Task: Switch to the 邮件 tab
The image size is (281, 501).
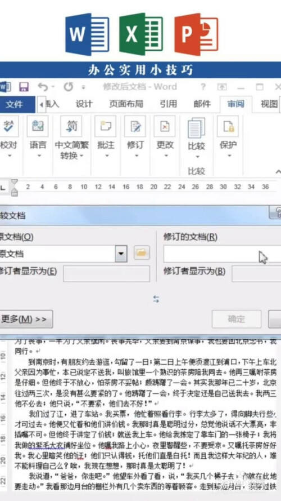Action: pyautogui.click(x=202, y=104)
